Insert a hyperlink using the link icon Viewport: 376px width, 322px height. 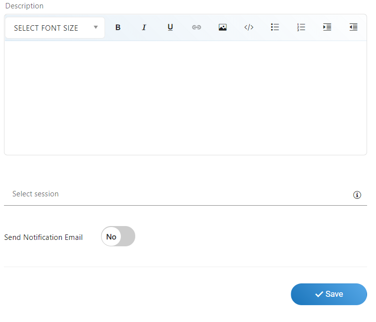click(x=197, y=28)
